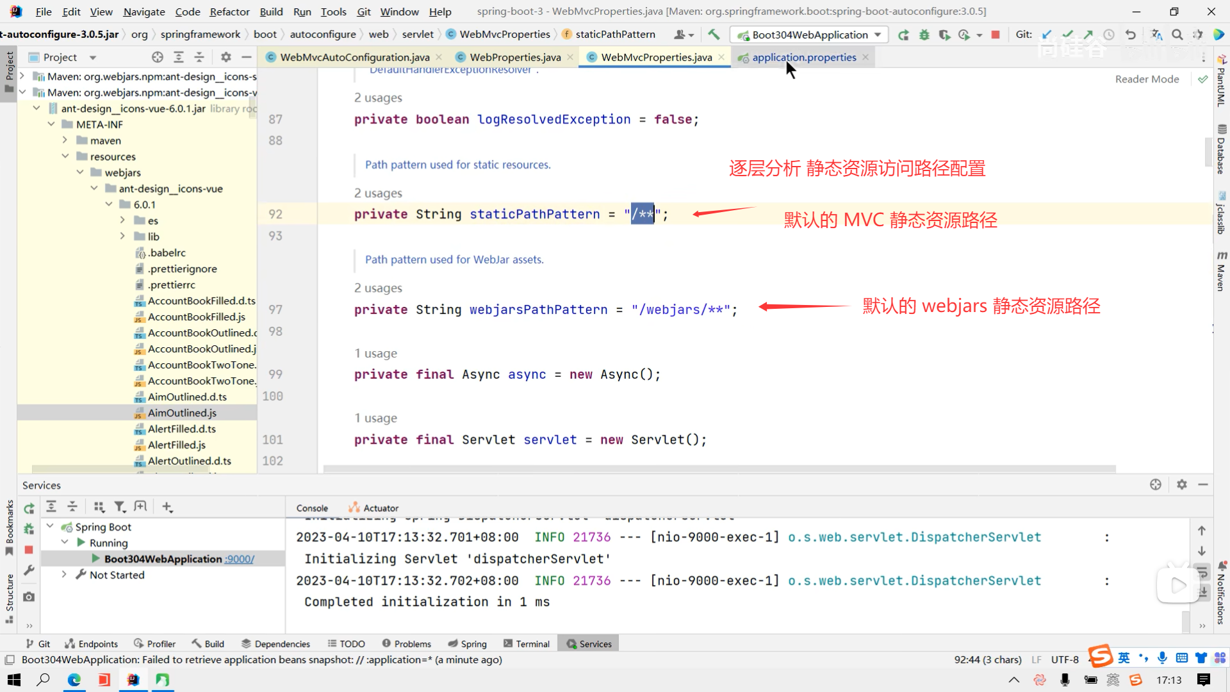Screen dimensions: 1230x692
Task: Click the Debug bug icon in the toolbar
Action: coord(924,35)
